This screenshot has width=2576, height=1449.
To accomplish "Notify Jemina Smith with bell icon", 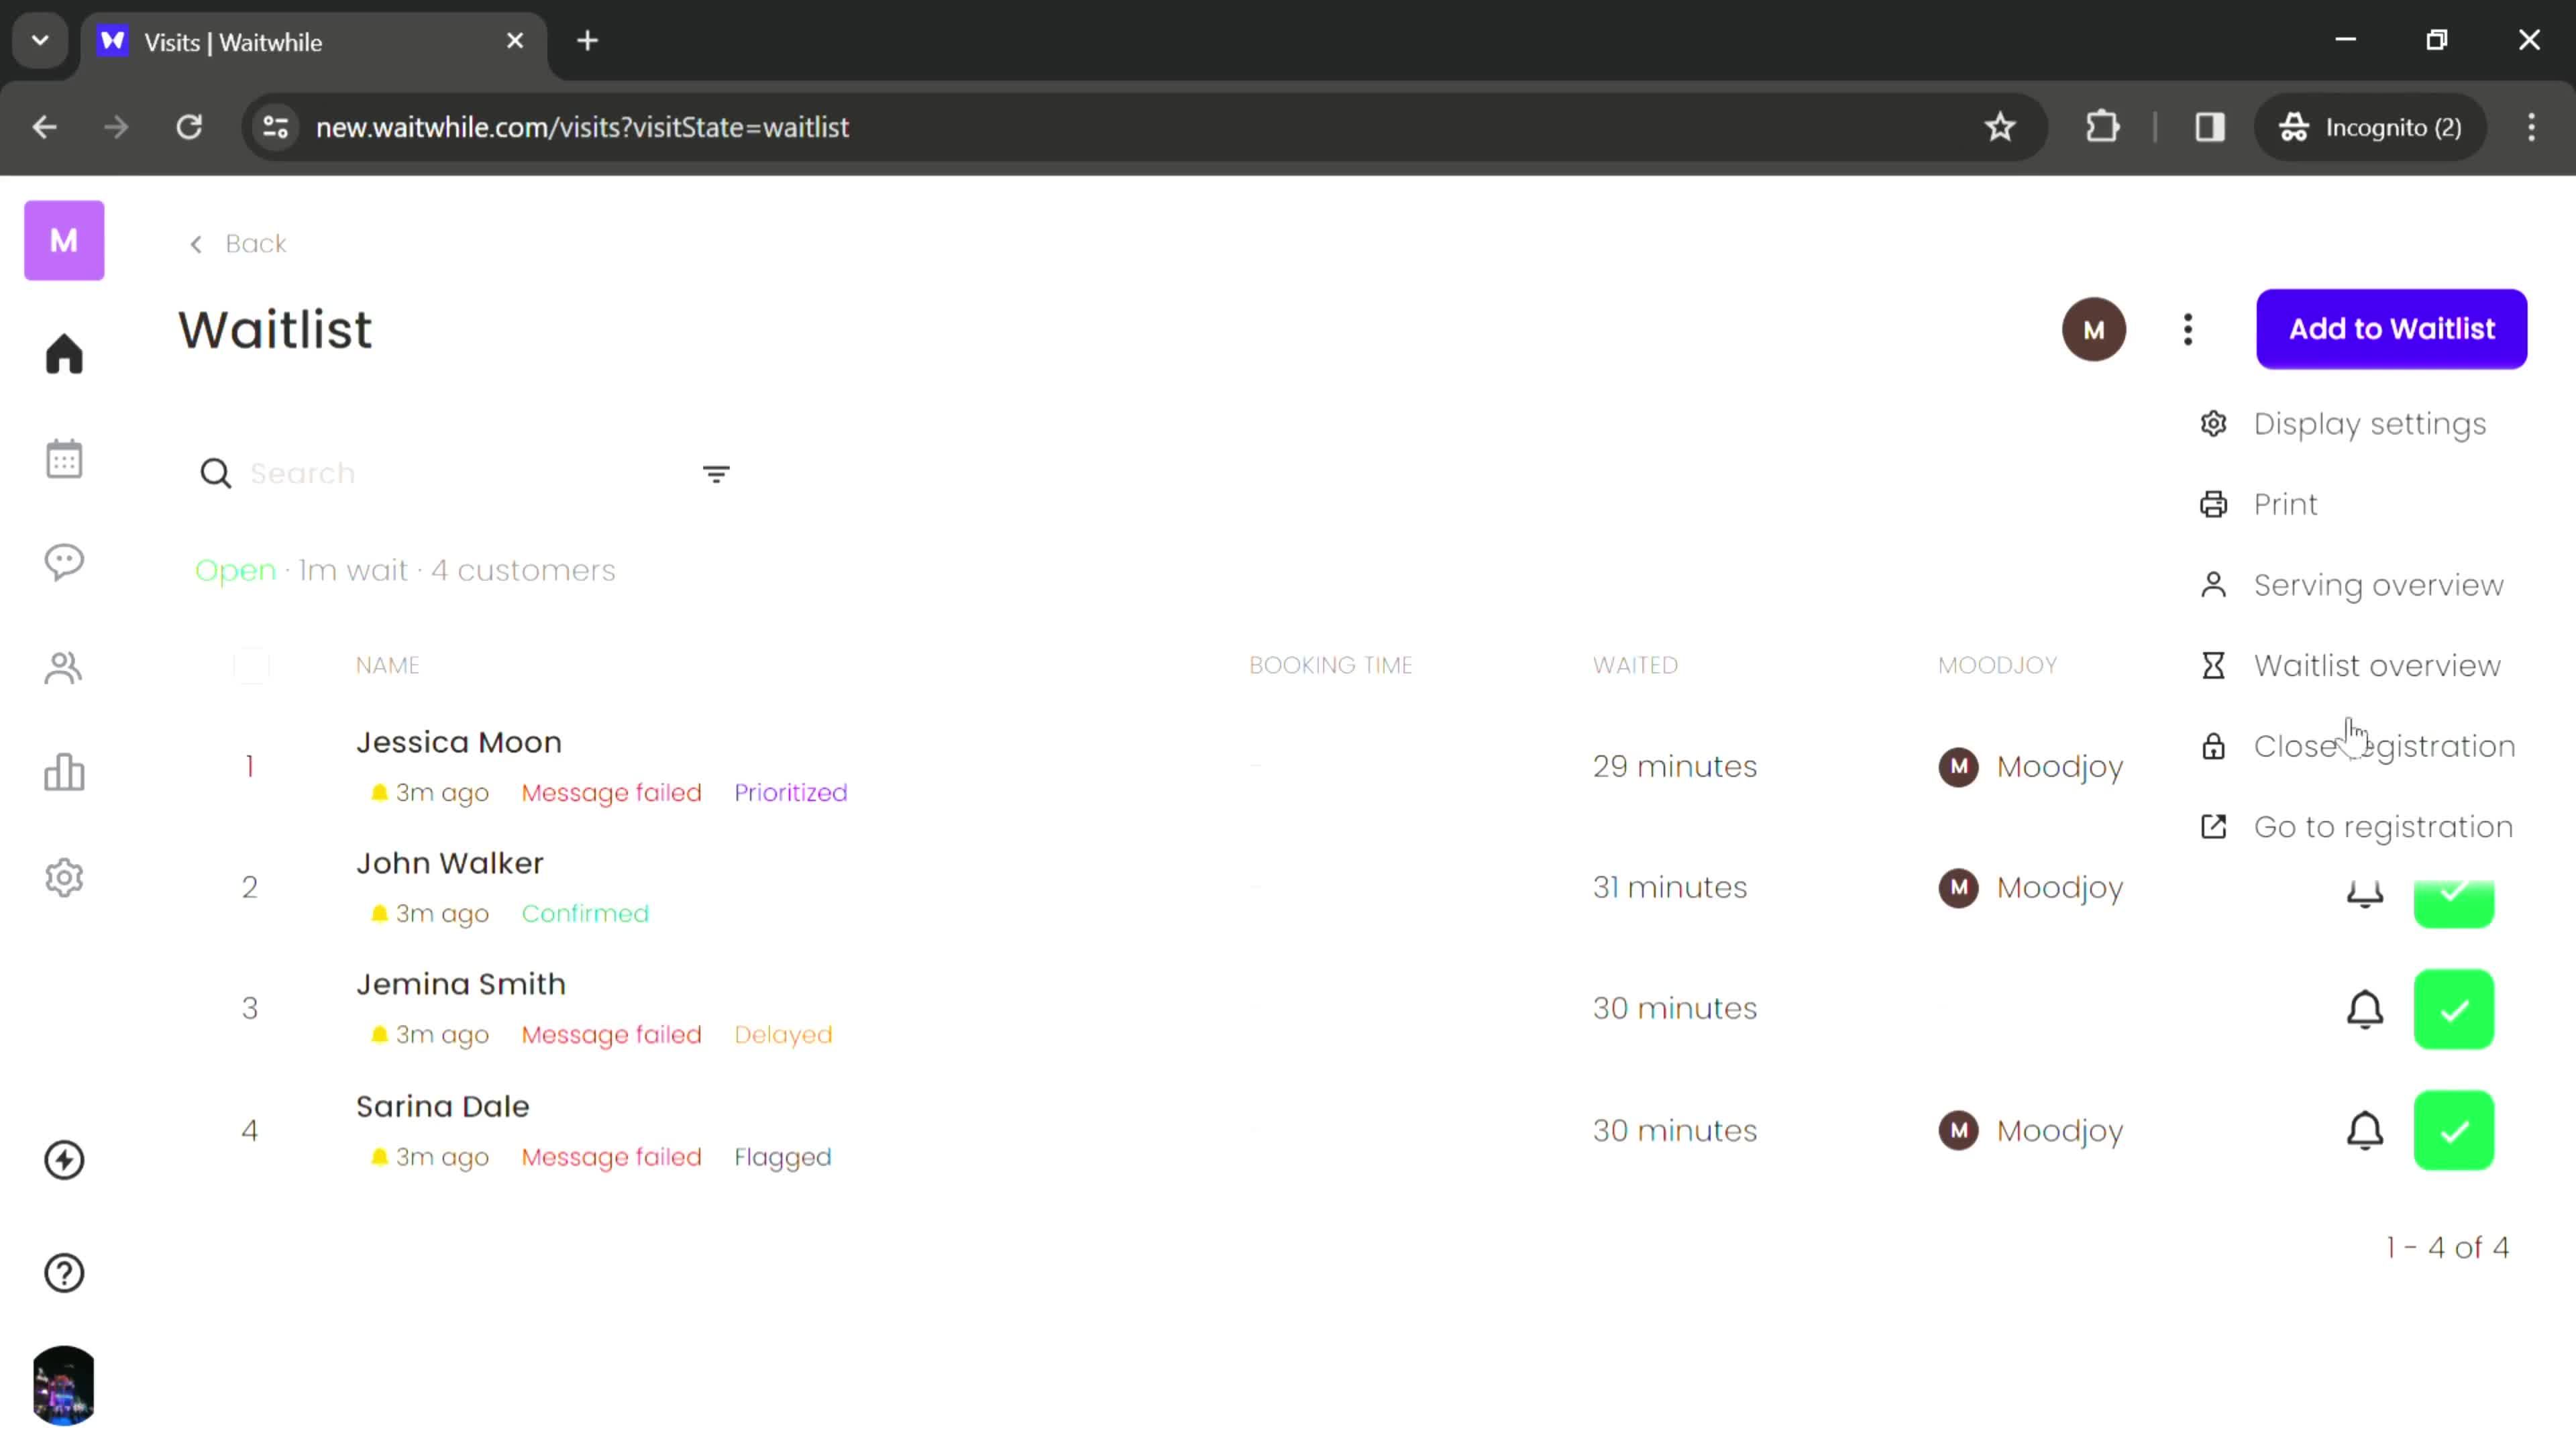I will [x=2365, y=1009].
